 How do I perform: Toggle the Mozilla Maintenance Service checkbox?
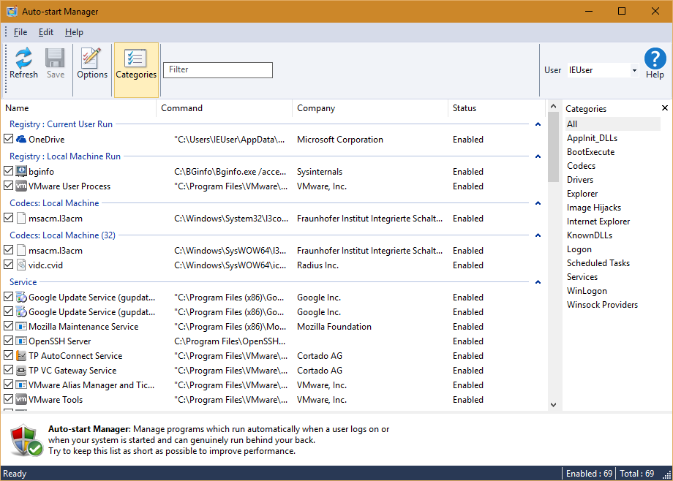pyautogui.click(x=9, y=327)
